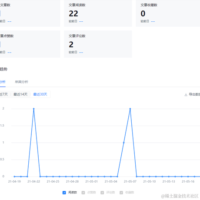This screenshot has width=200, height=200.
Task: Click the chart peak point at 21-05-07
Action: point(130,109)
